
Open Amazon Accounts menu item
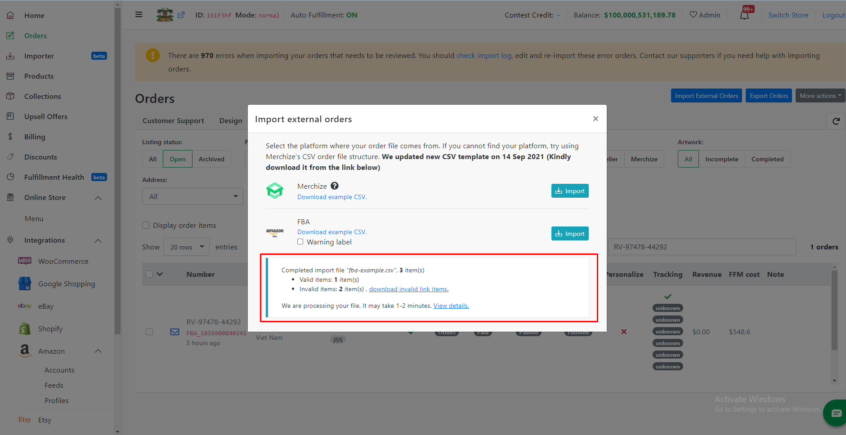[59, 370]
